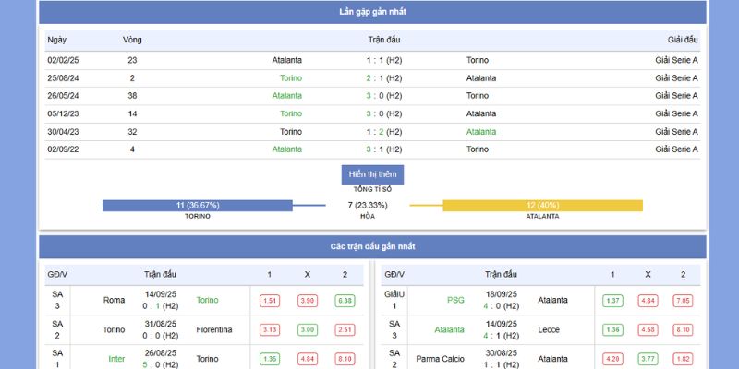Open the Inter team link
This screenshot has height=369, width=739.
(x=116, y=359)
